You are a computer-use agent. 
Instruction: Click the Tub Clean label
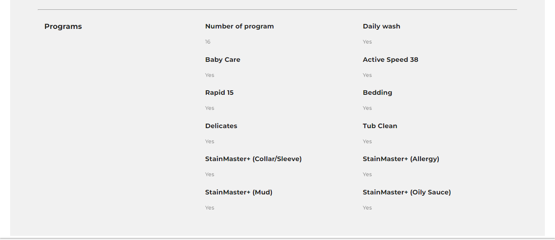(379, 126)
